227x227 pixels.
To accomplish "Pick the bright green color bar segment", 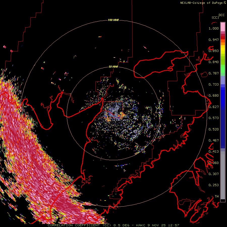I will 223,69.
